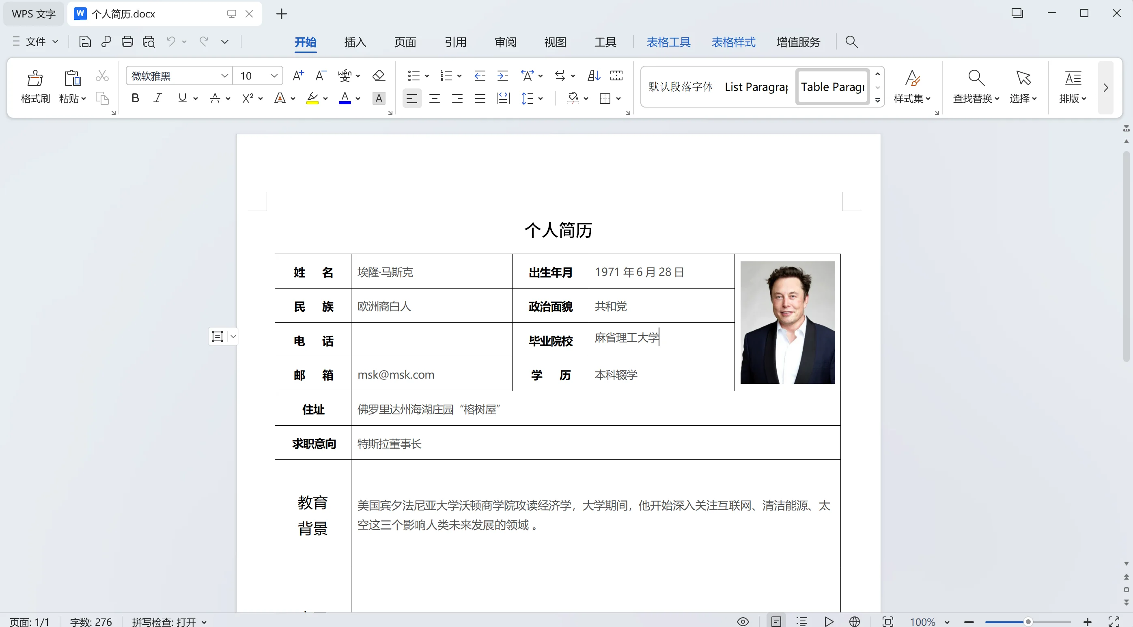Switch to the 审阅 tab
1133x627 pixels.
point(505,42)
